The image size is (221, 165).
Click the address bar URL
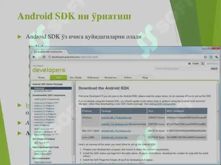click(75, 57)
